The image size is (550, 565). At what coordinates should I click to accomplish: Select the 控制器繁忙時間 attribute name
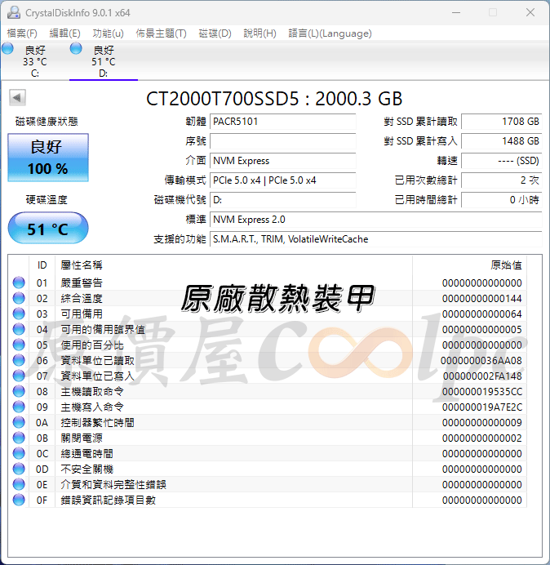pyautogui.click(x=97, y=422)
